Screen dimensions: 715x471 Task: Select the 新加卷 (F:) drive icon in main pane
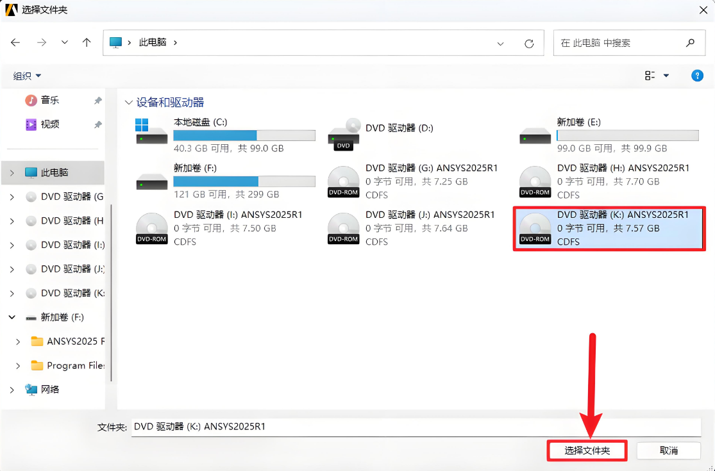(152, 182)
